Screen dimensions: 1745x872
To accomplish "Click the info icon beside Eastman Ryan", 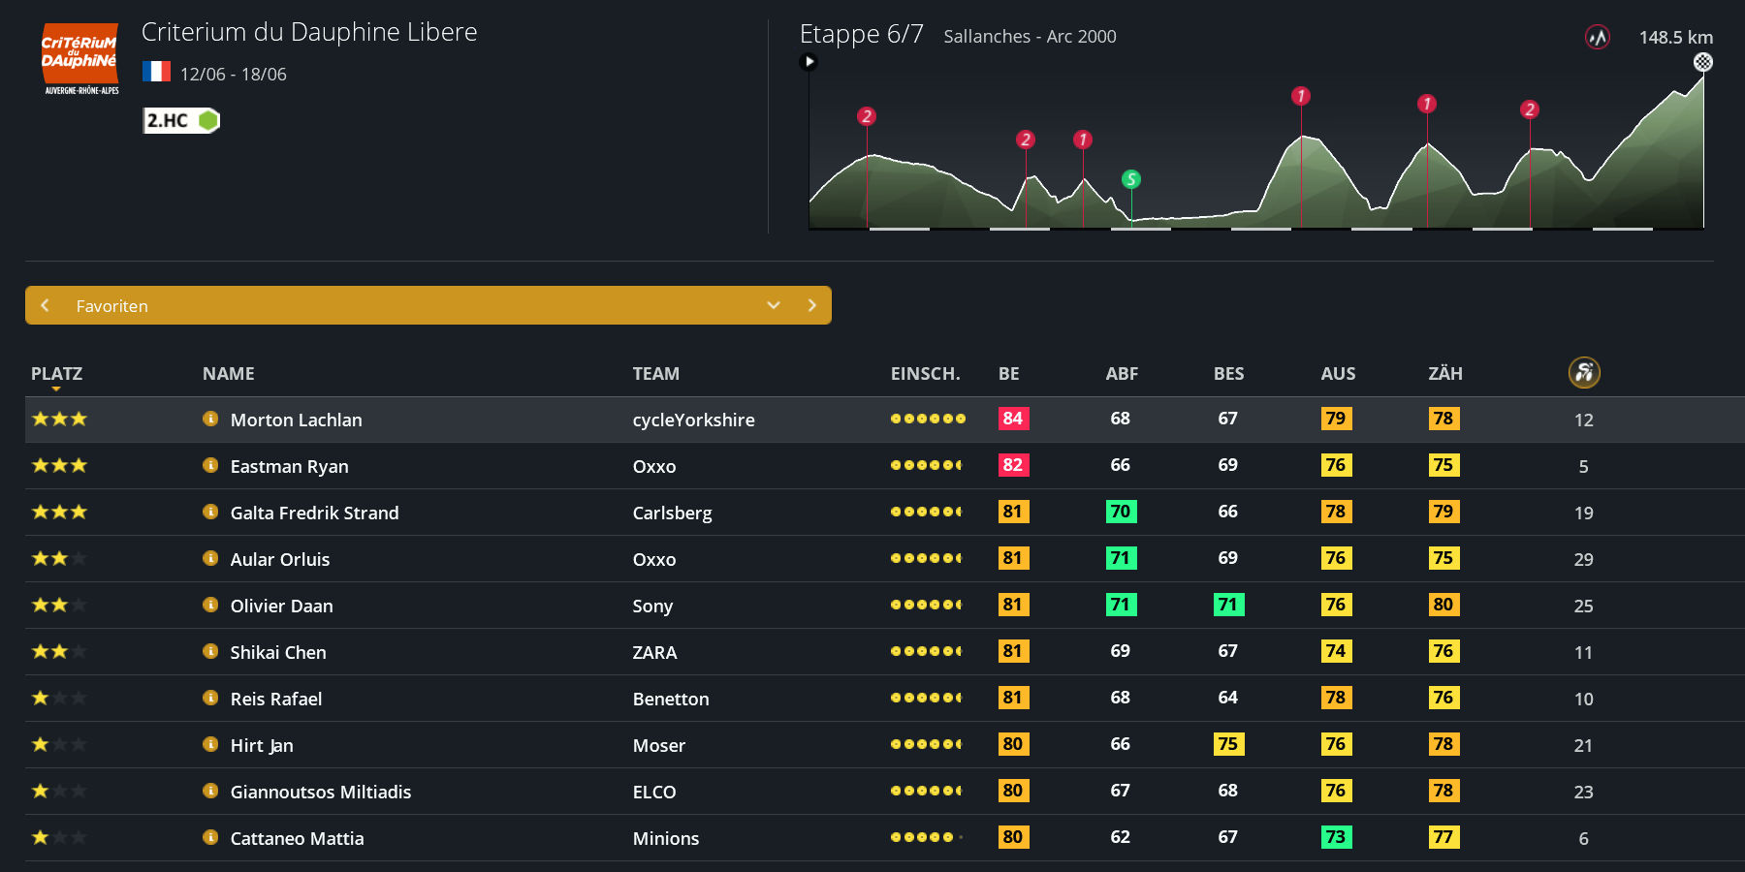I will click(x=209, y=465).
